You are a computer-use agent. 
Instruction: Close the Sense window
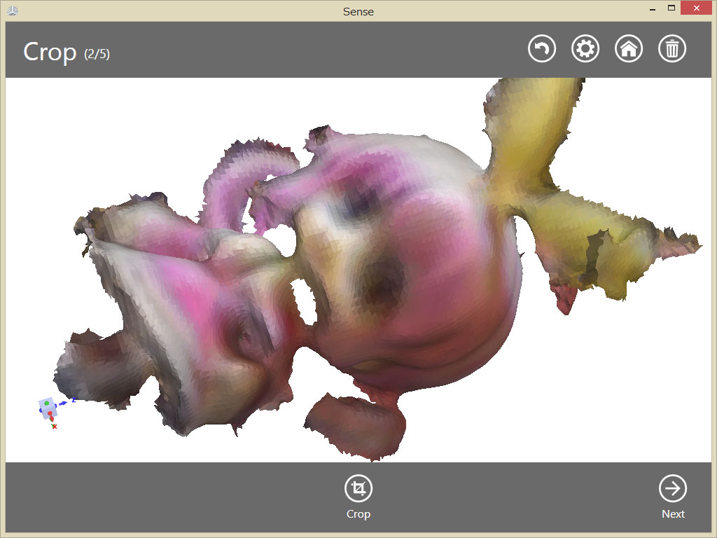pos(697,8)
